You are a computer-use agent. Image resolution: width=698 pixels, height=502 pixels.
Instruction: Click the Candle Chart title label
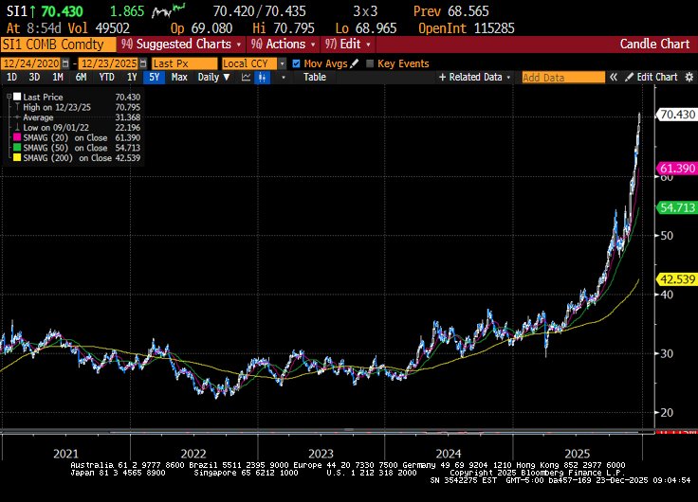[654, 44]
